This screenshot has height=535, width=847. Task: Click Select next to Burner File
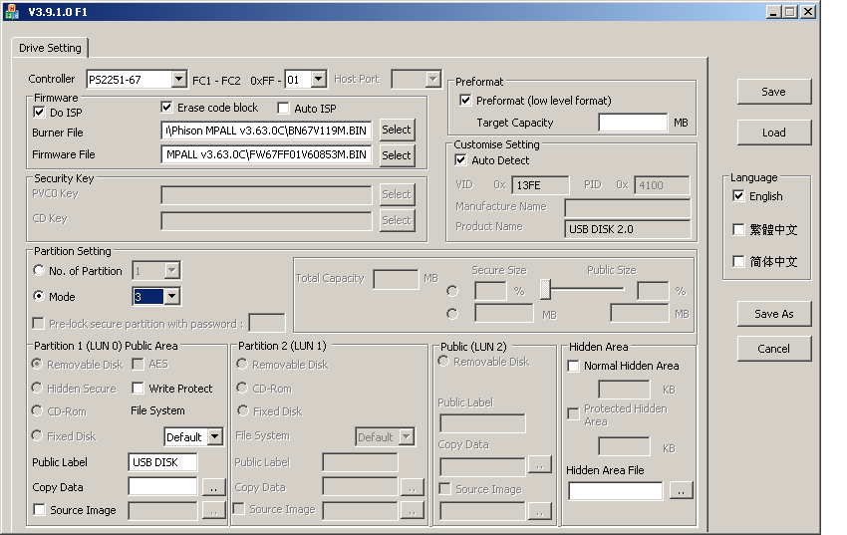point(397,130)
